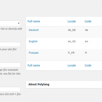Select the 'de' code cell

click(86, 30)
